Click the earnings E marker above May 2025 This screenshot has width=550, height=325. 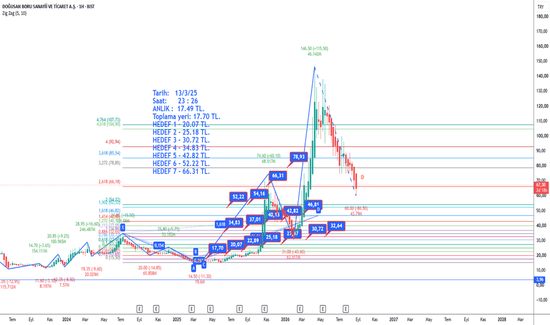[210, 309]
